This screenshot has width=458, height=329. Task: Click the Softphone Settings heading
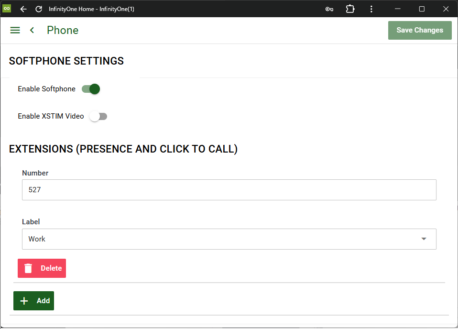66,61
